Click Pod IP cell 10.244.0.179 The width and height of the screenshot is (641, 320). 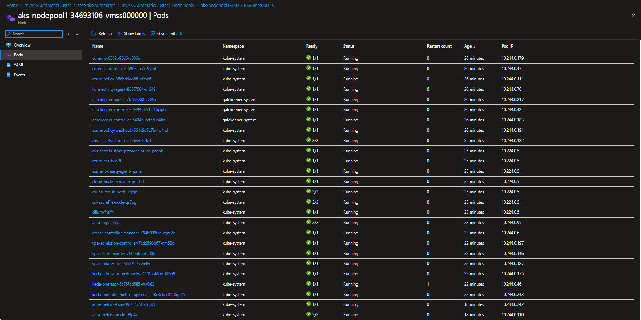click(x=513, y=58)
